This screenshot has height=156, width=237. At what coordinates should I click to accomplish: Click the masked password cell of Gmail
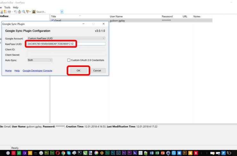point(166,20)
